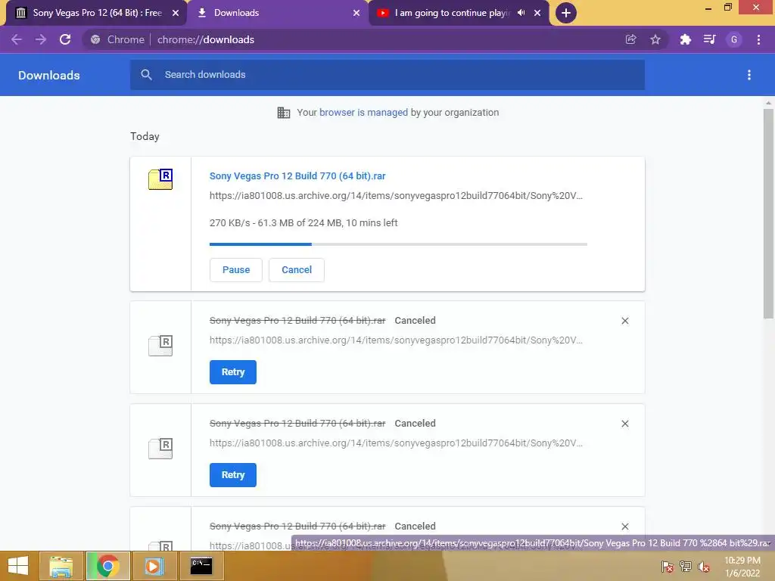Click the page vertical scrollbar thumb

[768, 213]
